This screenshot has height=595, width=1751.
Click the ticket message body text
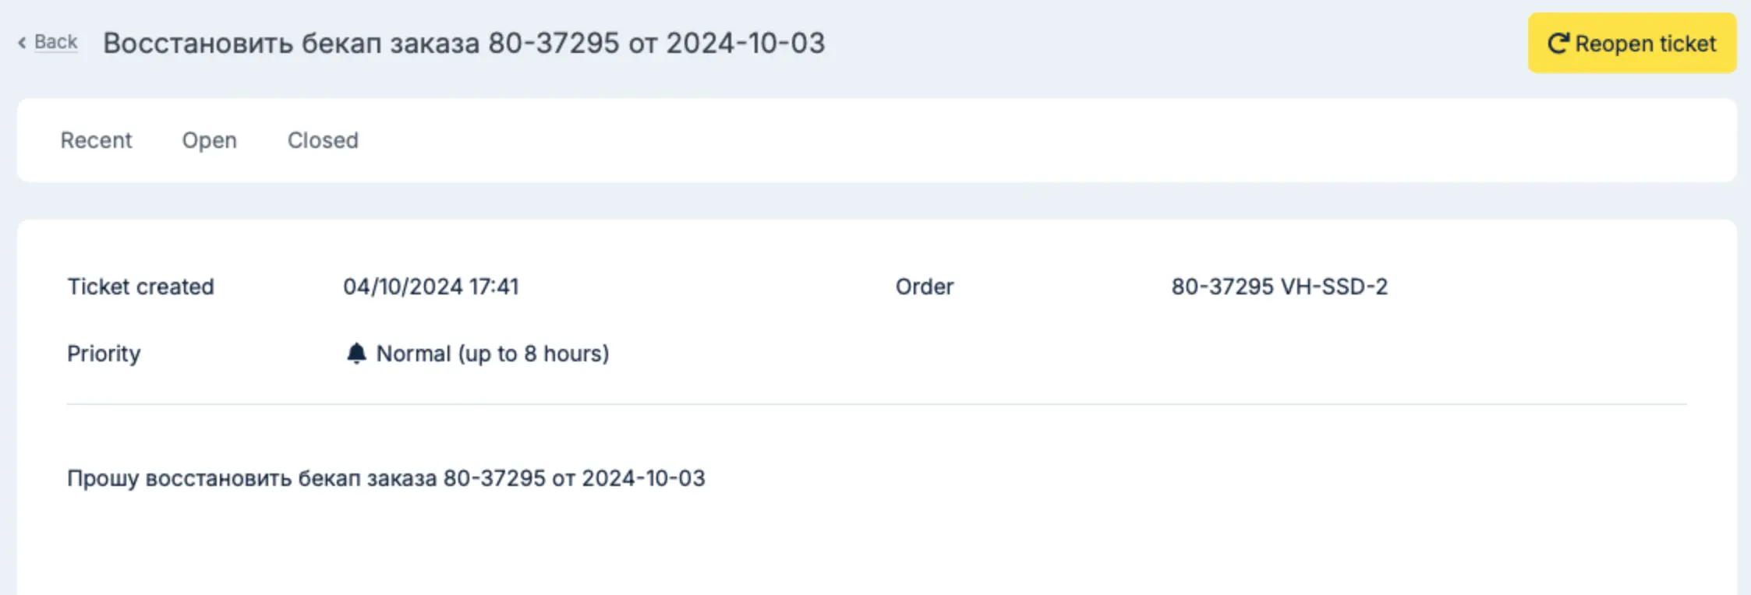point(386,478)
